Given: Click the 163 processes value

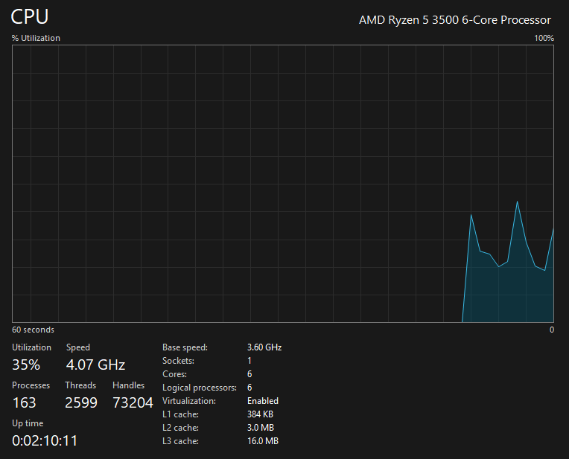Looking at the screenshot, I should click(x=24, y=402).
